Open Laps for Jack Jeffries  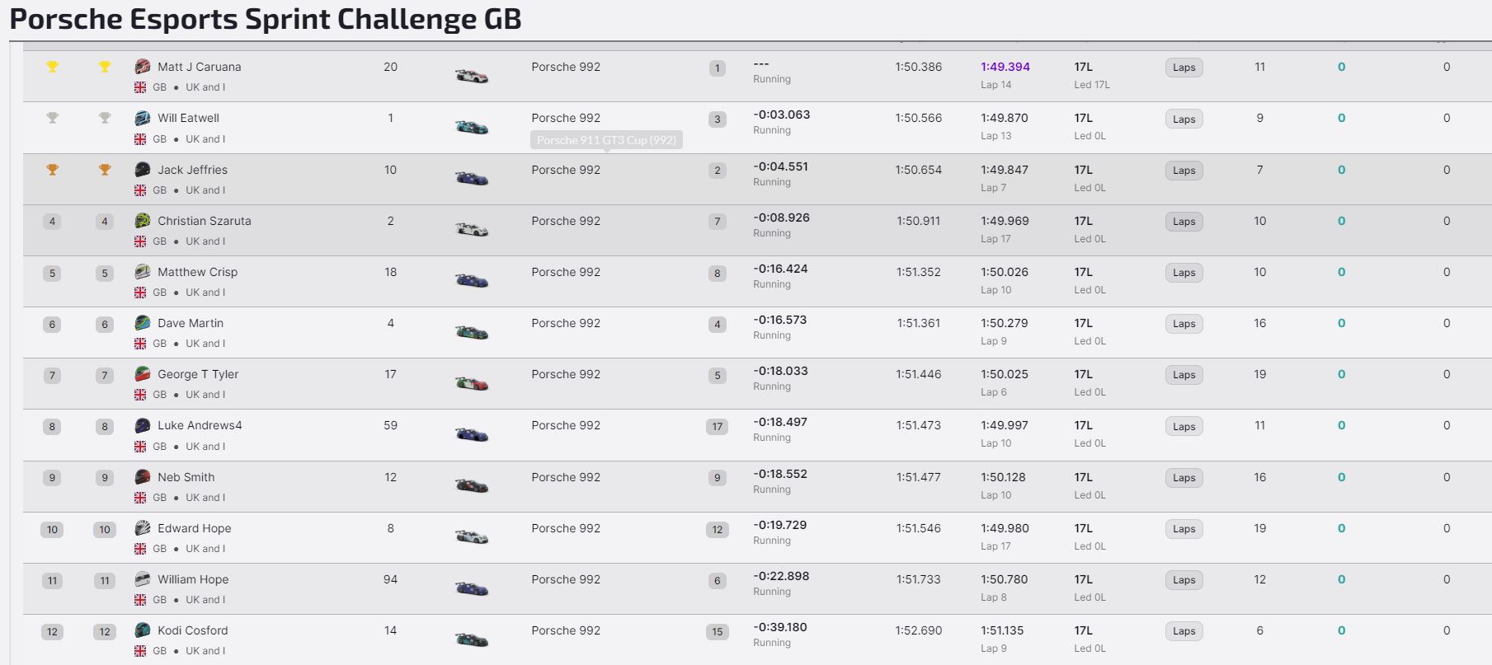[x=1184, y=171]
